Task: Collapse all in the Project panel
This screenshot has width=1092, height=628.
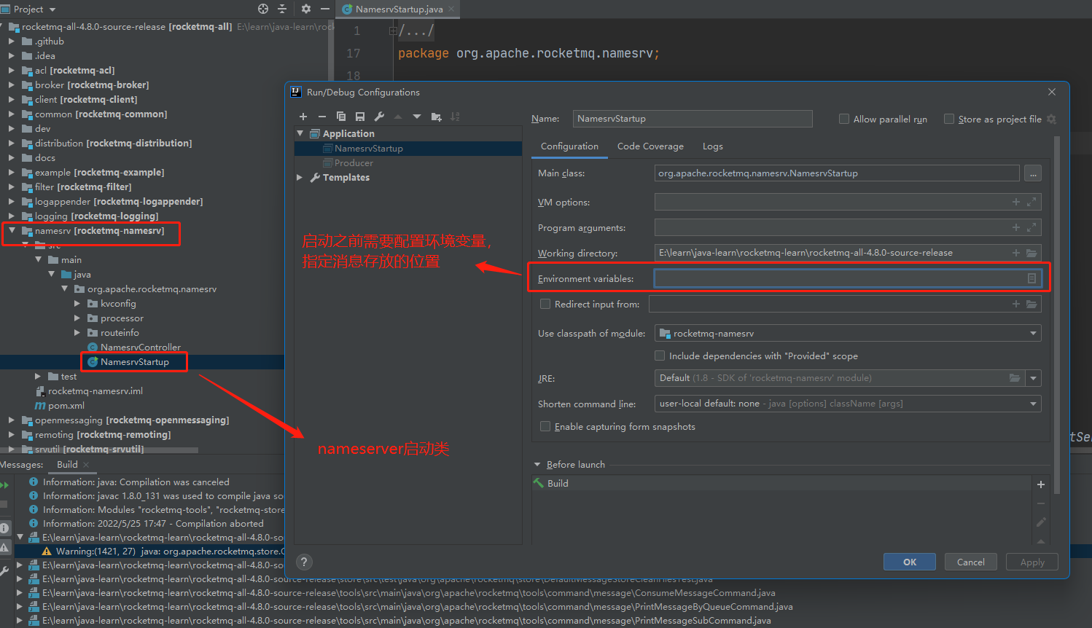Action: click(x=282, y=9)
